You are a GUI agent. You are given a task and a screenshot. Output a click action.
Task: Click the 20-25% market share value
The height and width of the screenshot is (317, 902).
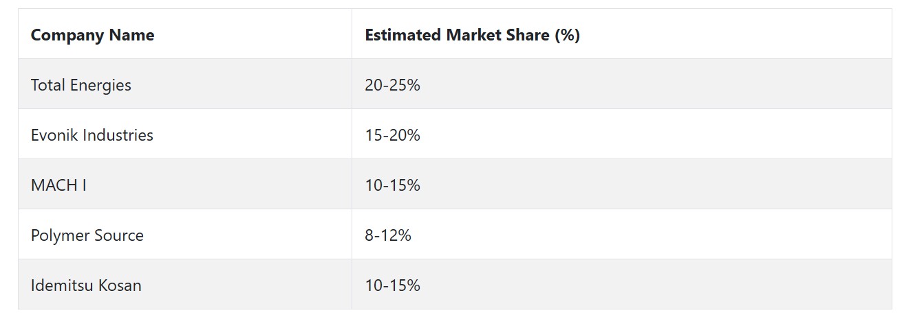pyautogui.click(x=392, y=85)
